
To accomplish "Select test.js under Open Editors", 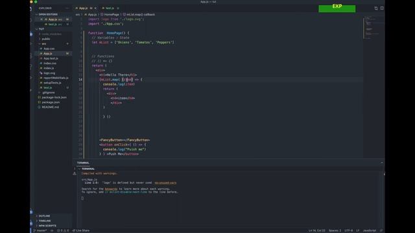I will coord(53,24).
